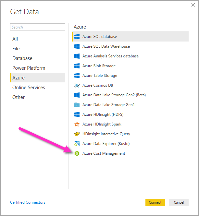This screenshot has width=199, height=216.
Task: Choose 'Azure HDInsight Spark' text
Action: tap(102, 124)
